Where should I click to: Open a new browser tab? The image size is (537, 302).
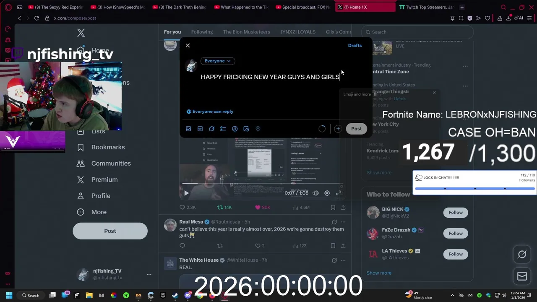[x=462, y=7]
